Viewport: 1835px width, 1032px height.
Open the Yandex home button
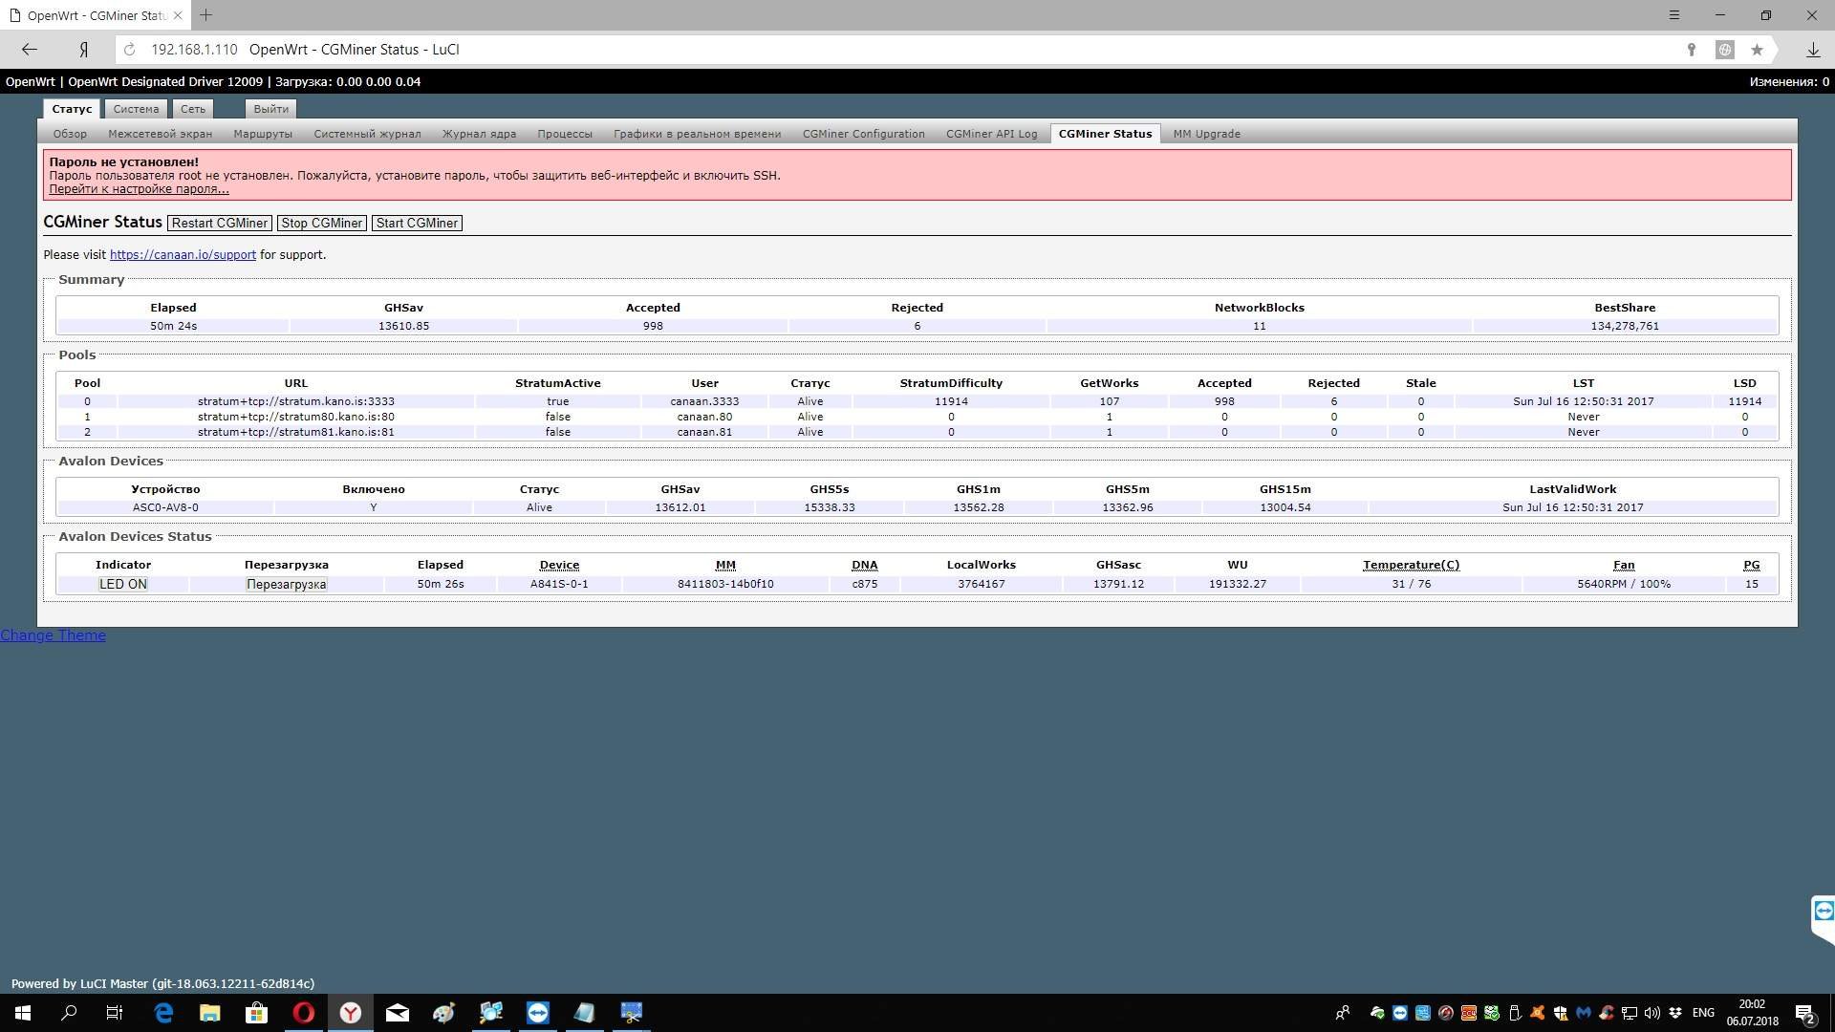(84, 50)
